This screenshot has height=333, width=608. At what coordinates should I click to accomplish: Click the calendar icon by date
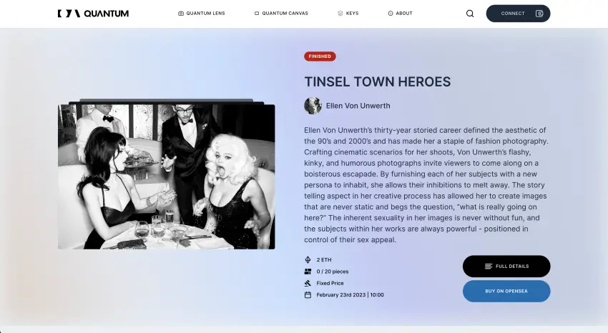click(308, 294)
